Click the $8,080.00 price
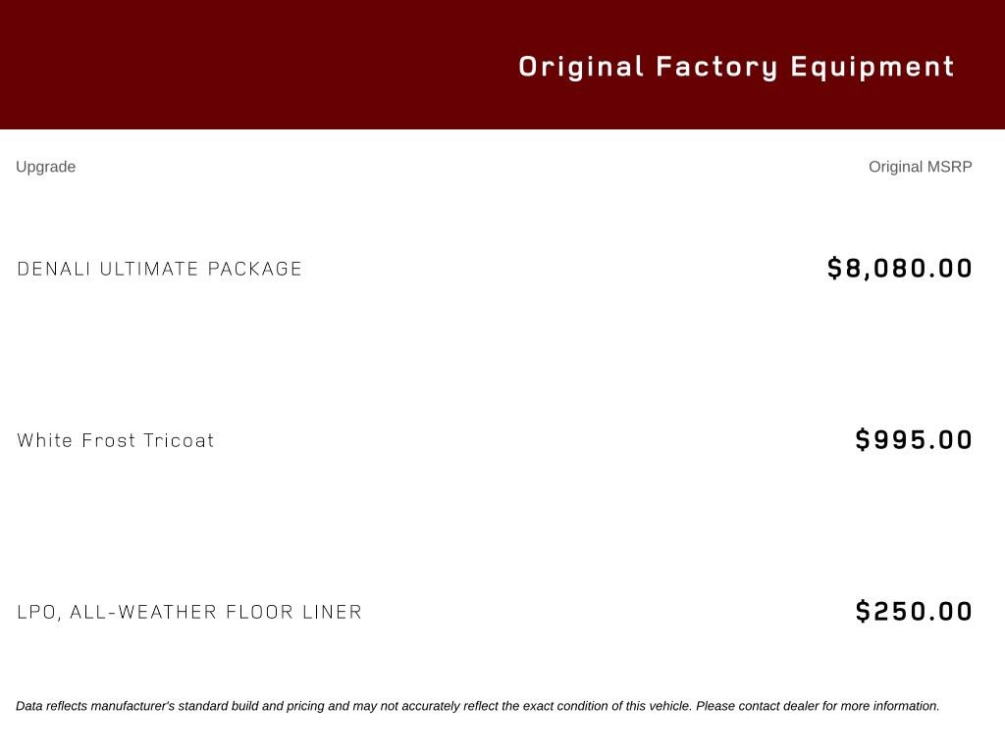This screenshot has height=753, width=1005. 900,268
